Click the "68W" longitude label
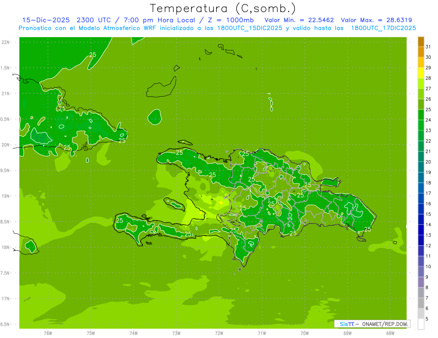This screenshot has height=338, width=438. coord(390,333)
